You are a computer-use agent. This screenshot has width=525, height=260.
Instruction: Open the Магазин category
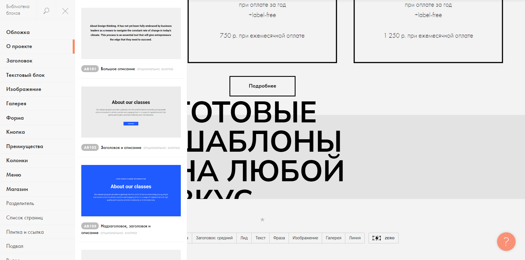(x=37, y=189)
